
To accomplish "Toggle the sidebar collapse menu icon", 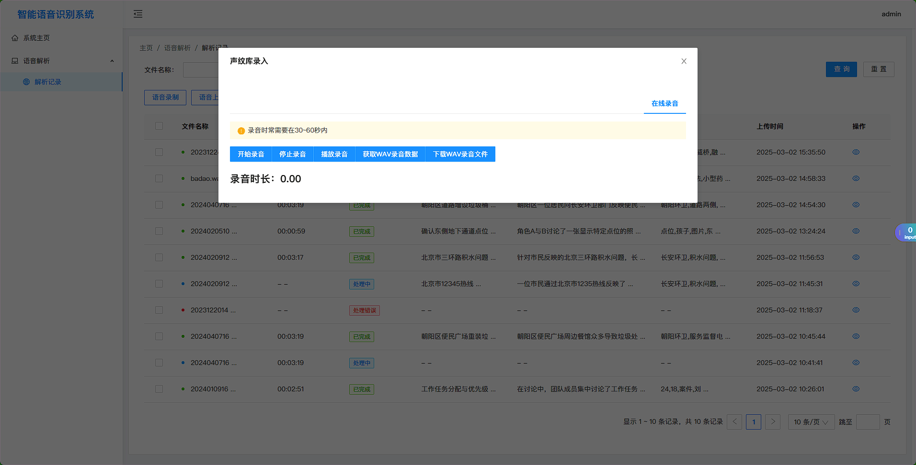I will 138,14.
